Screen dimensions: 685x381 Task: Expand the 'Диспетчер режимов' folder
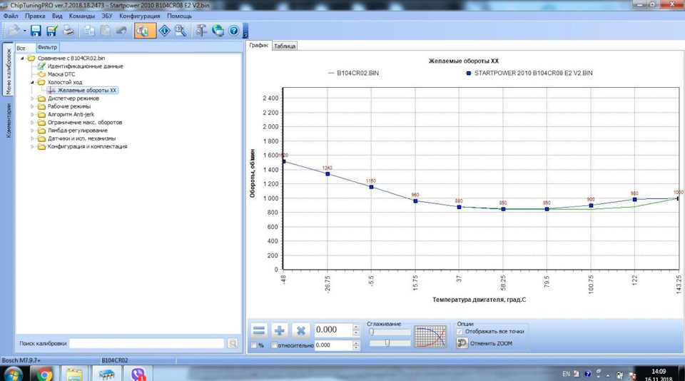click(x=32, y=98)
